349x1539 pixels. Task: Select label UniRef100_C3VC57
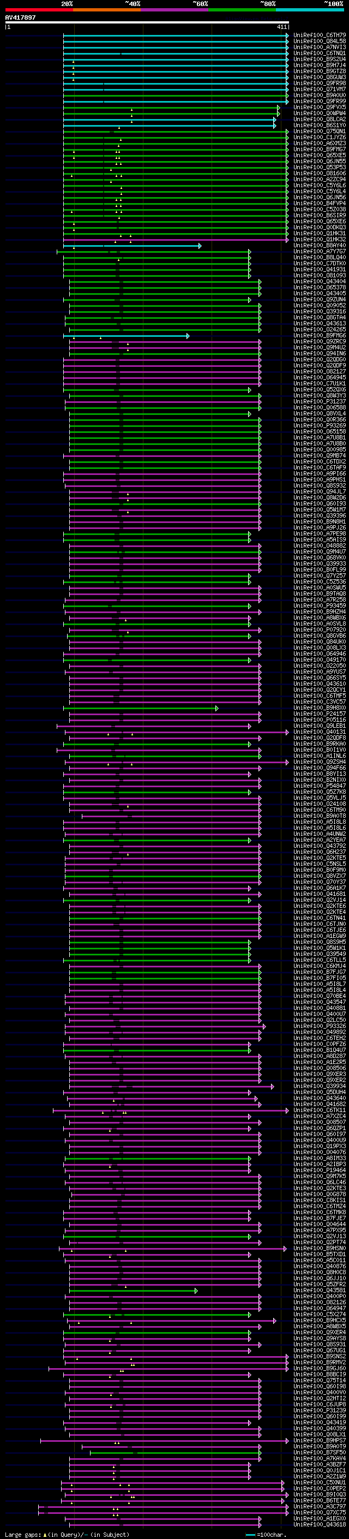click(x=319, y=702)
